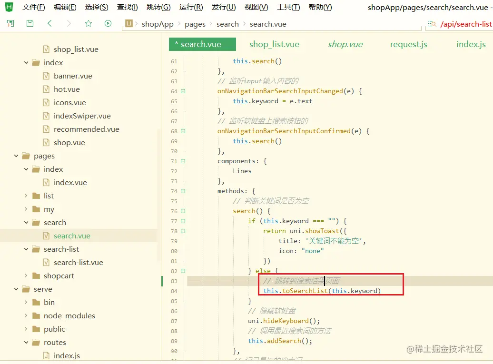
Task: Place cursor on this.addSearch() line
Action: tap(280, 341)
